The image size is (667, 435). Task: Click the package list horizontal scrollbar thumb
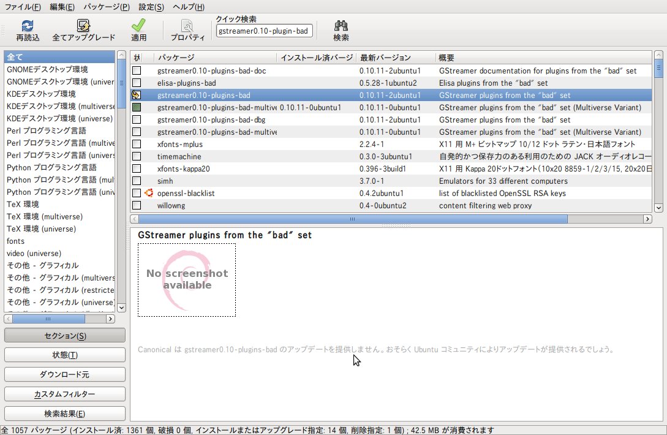coord(353,219)
